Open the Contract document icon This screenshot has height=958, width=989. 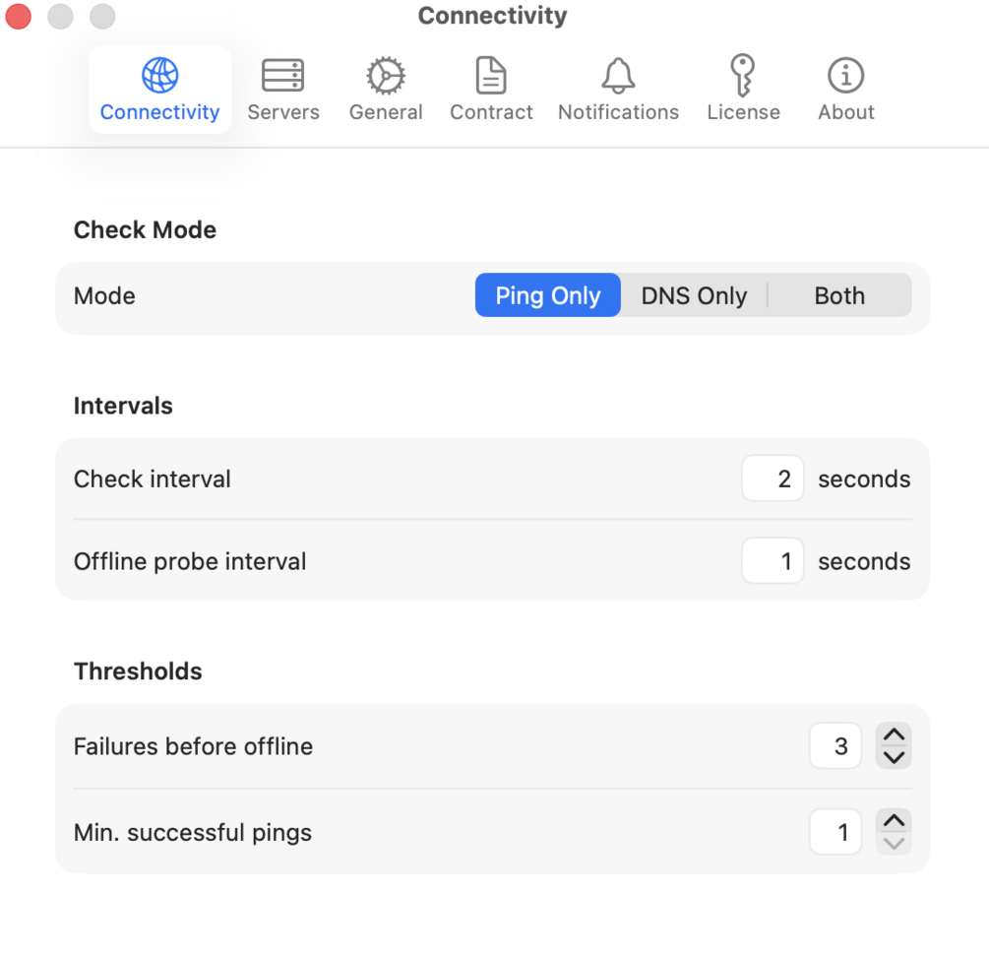click(491, 75)
